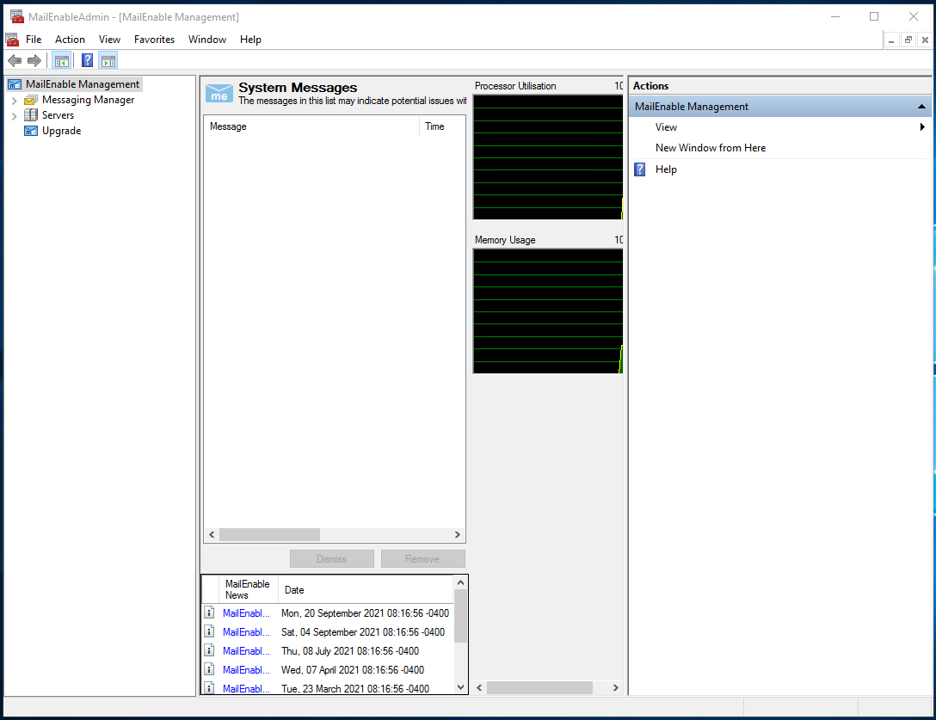The image size is (936, 720).
Task: Click the Message column header
Action: 228,126
